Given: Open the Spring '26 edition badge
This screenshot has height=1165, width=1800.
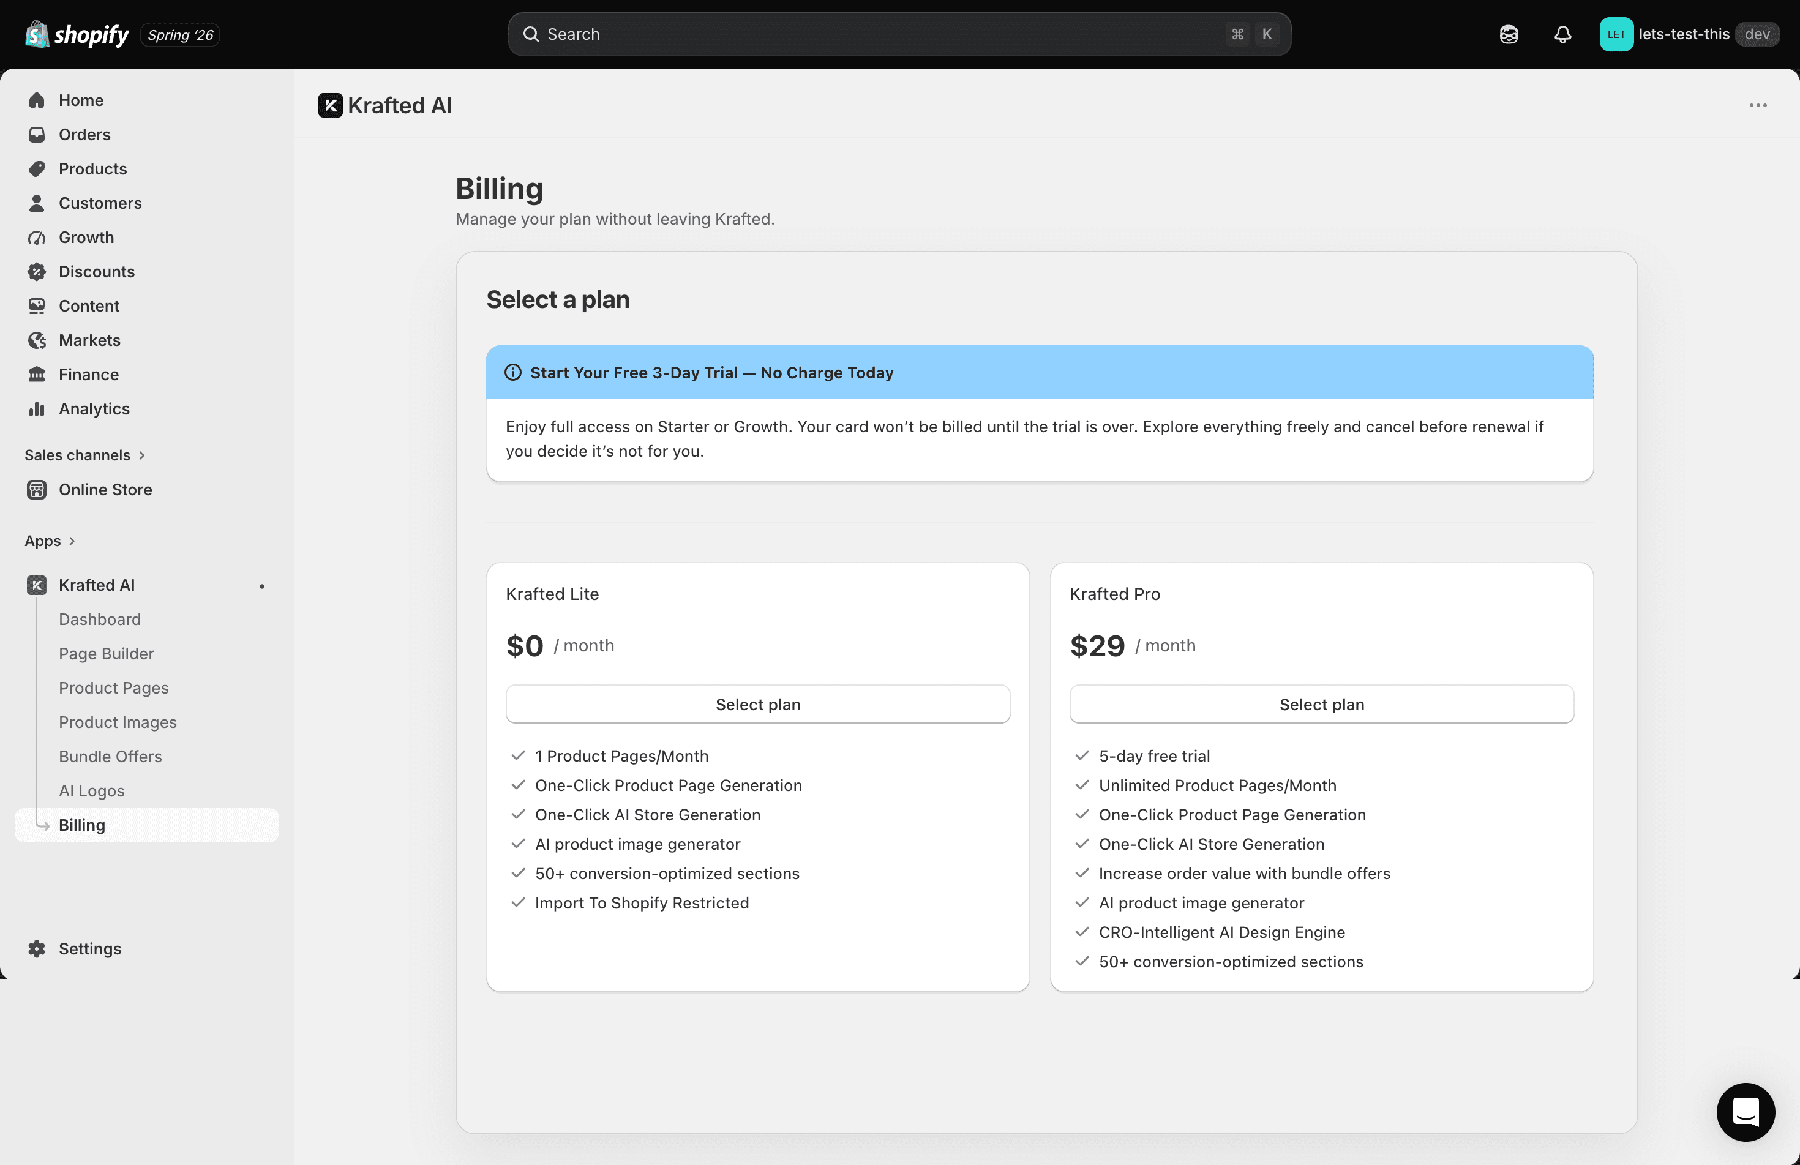Looking at the screenshot, I should pos(180,35).
